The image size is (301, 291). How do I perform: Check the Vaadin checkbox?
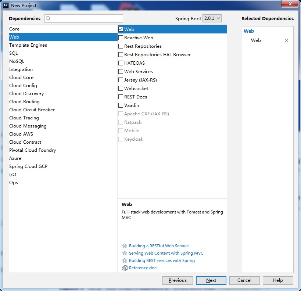(x=121, y=105)
